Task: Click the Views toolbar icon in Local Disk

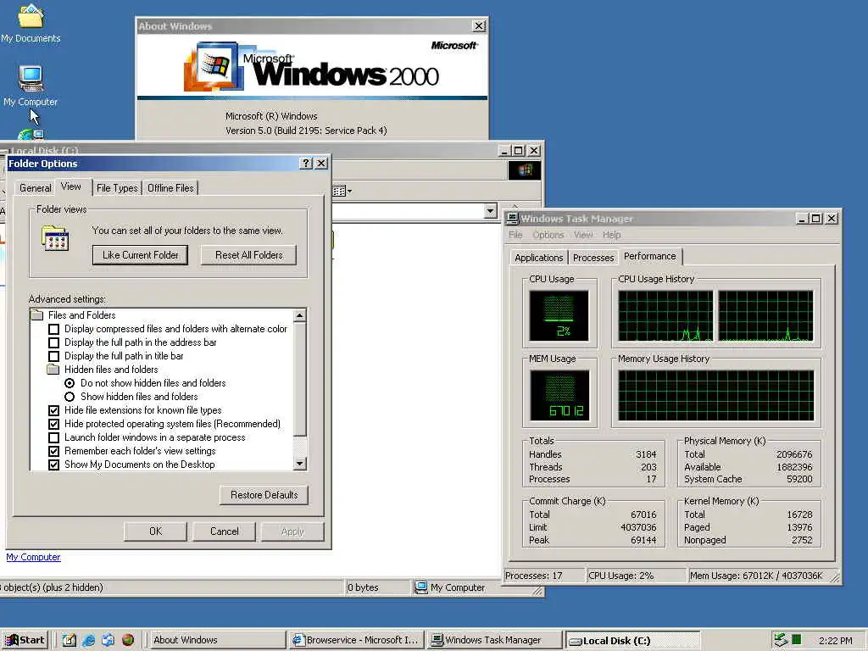Action: [339, 191]
